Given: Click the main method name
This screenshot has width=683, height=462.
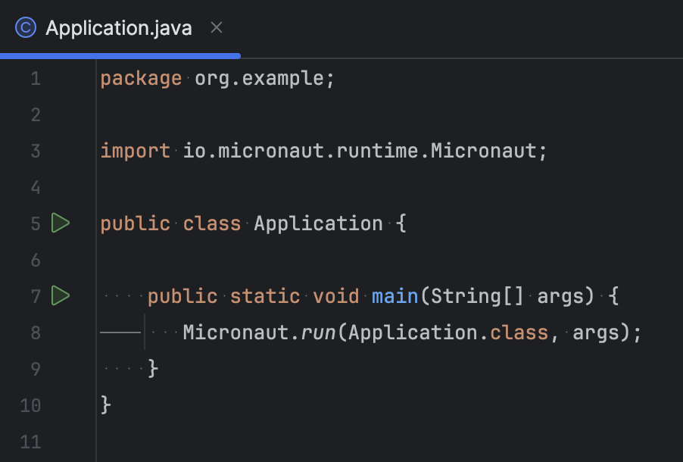Looking at the screenshot, I should (395, 295).
